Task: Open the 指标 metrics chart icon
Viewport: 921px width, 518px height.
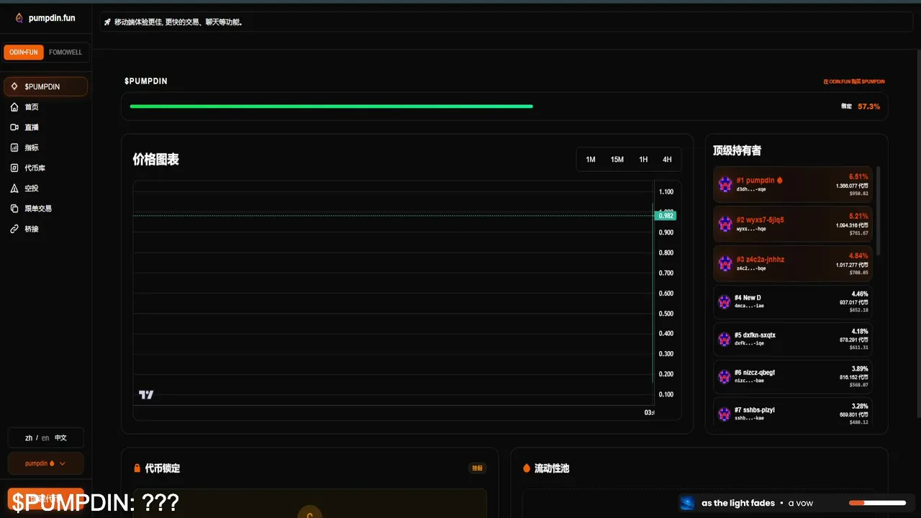Action: pos(14,147)
